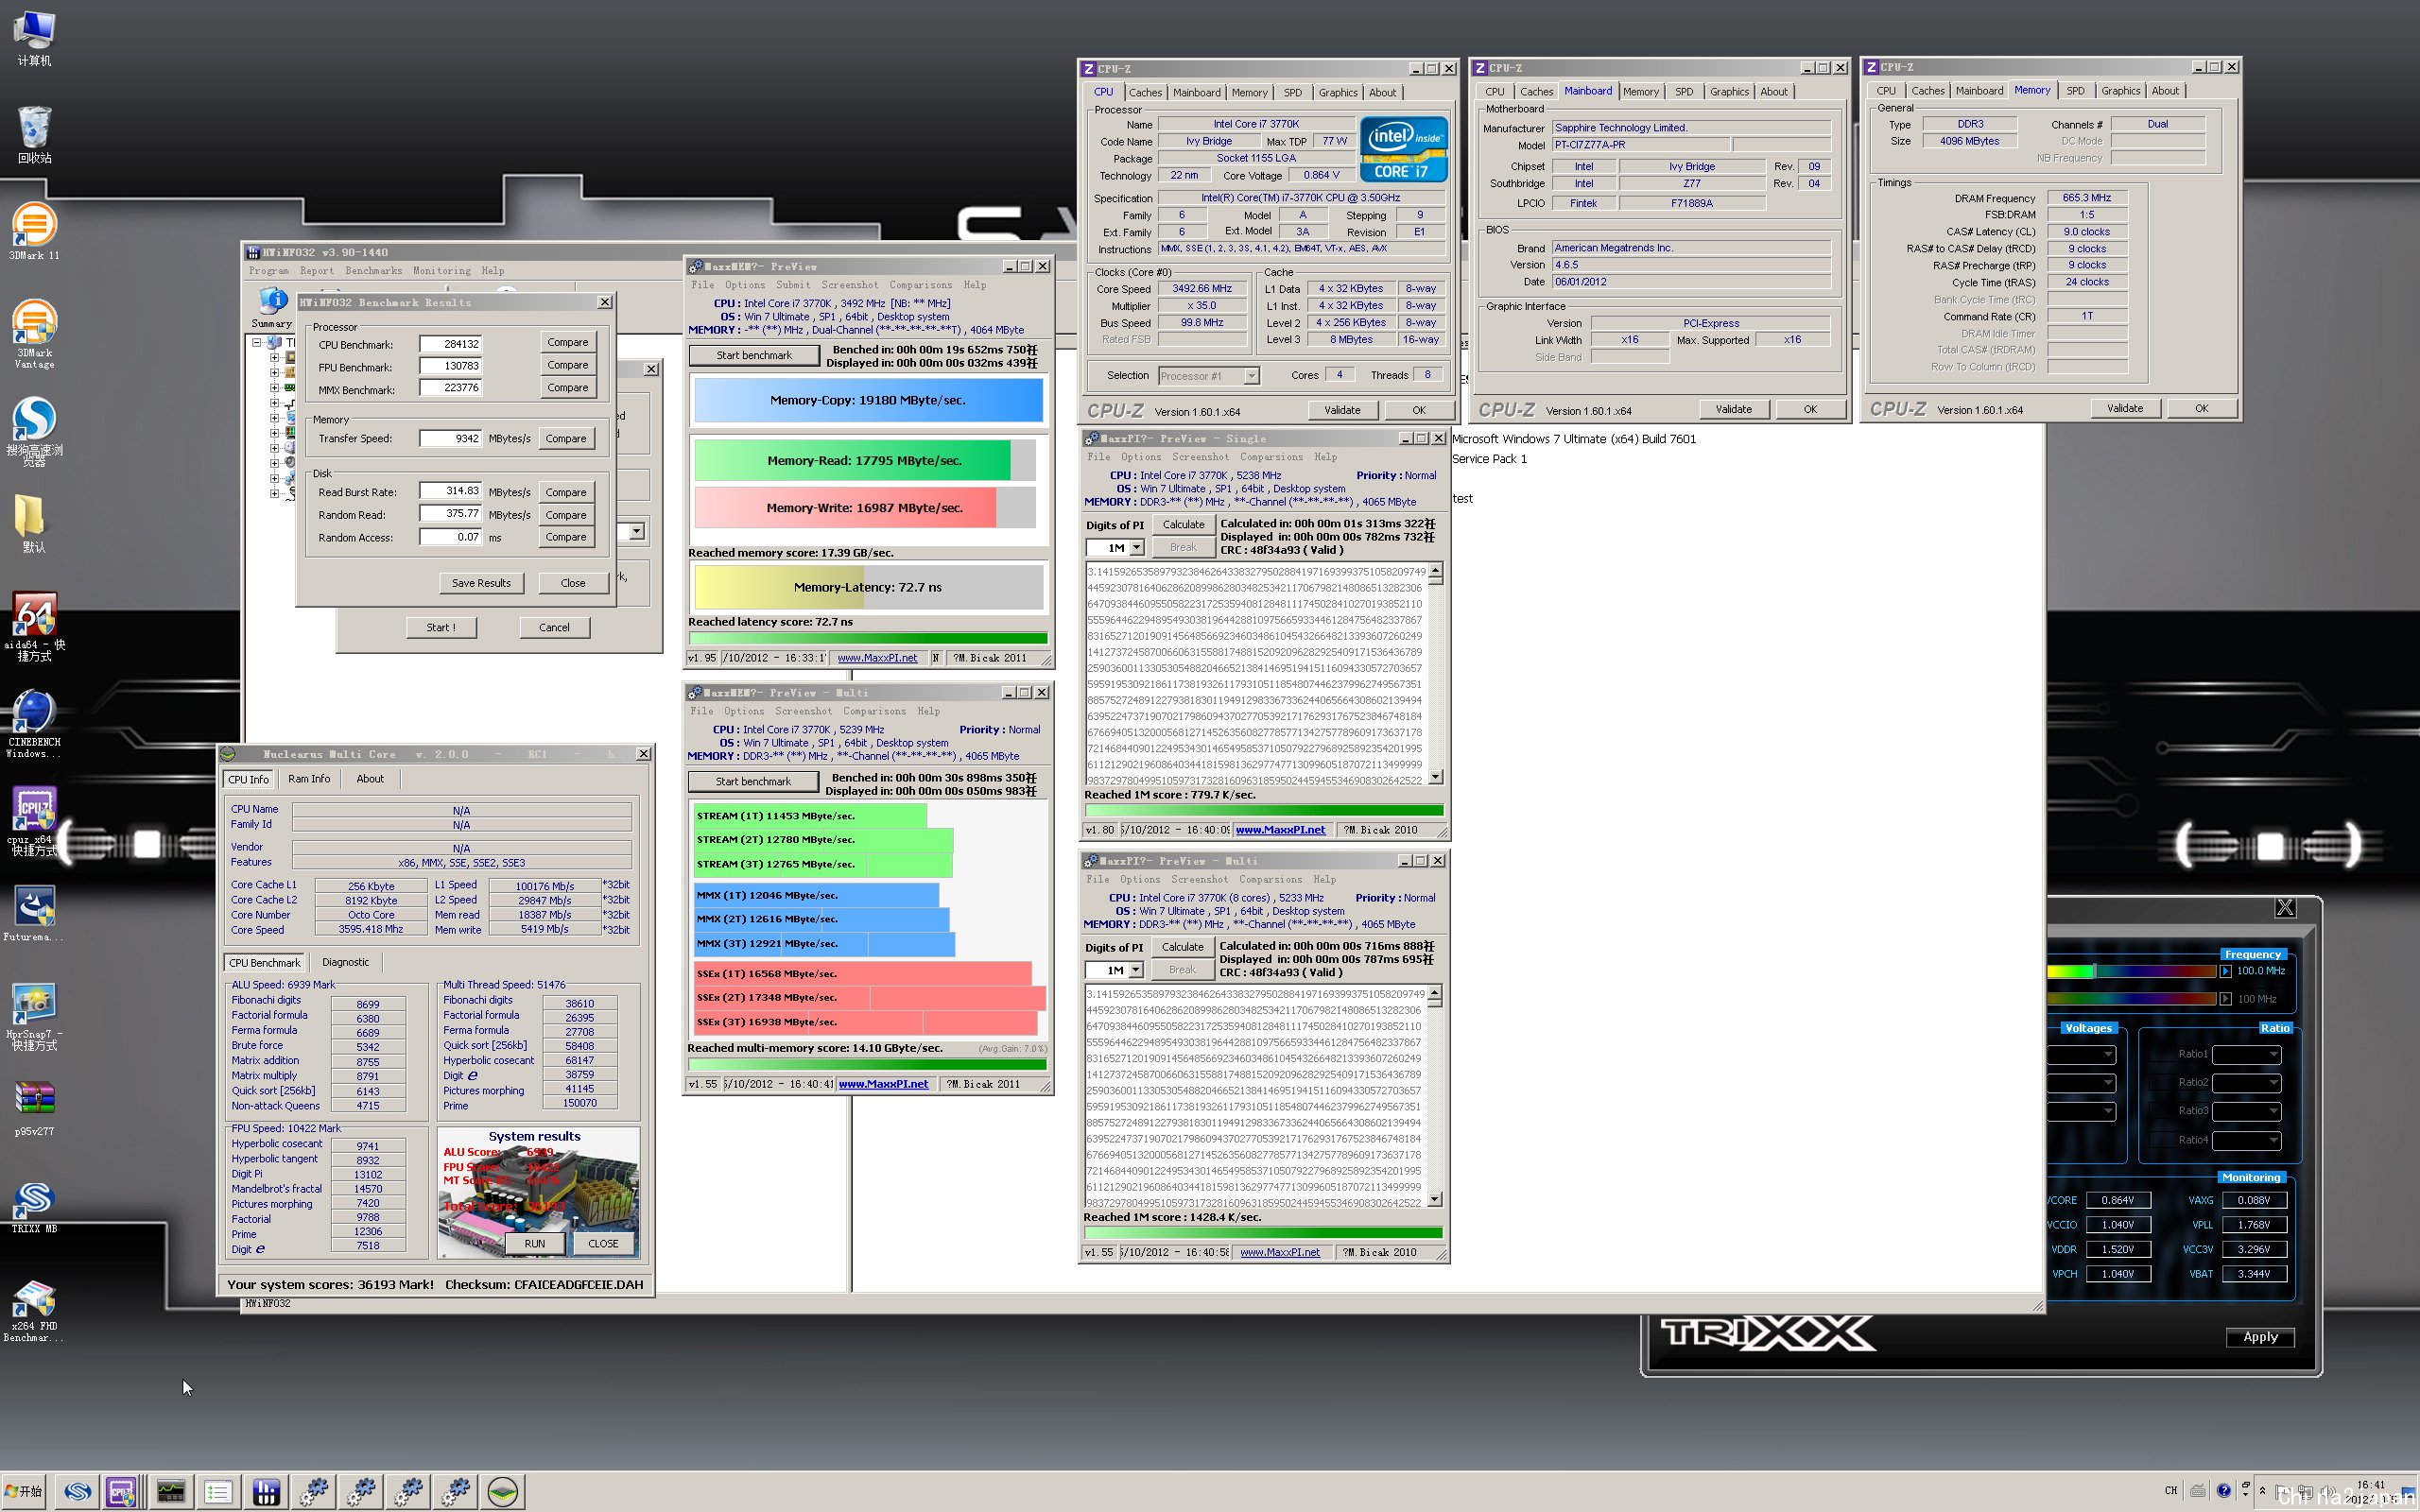
Task: Click the lower TRIXX frequency color slider
Action: 2130,998
